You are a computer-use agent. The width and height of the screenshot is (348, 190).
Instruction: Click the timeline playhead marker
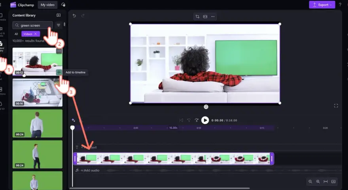(x=72, y=128)
